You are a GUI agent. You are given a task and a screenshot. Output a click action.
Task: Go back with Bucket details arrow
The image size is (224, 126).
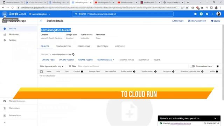[x=41, y=21]
